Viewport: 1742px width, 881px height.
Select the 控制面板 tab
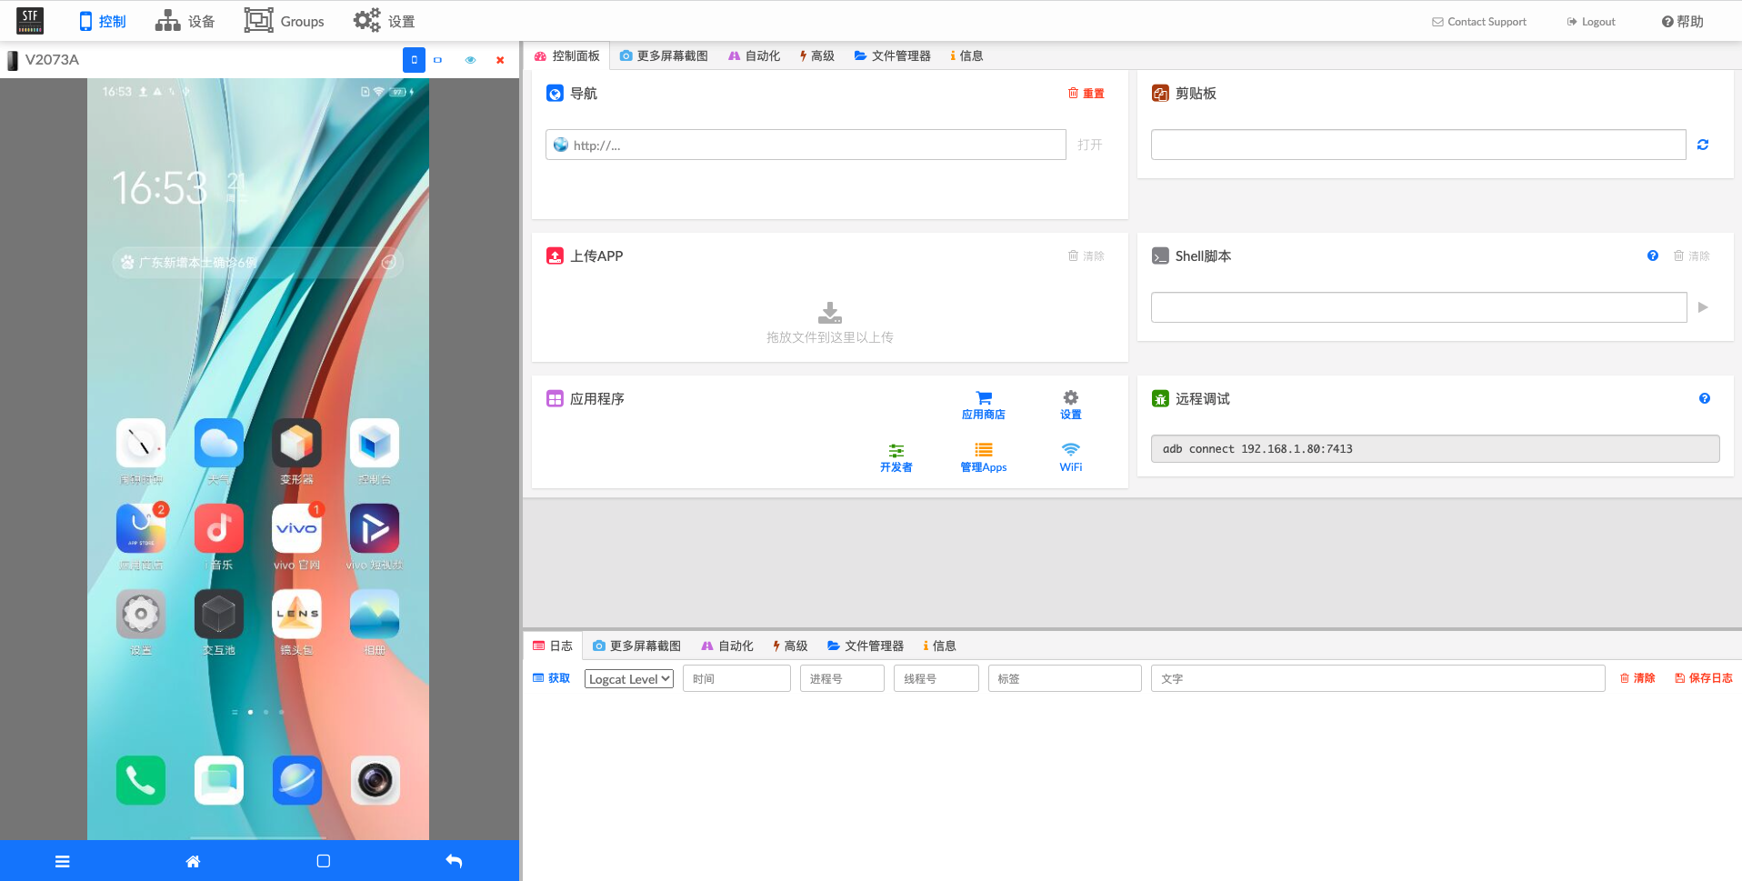pos(566,56)
